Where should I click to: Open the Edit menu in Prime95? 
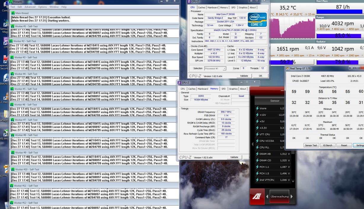click(x=20, y=7)
